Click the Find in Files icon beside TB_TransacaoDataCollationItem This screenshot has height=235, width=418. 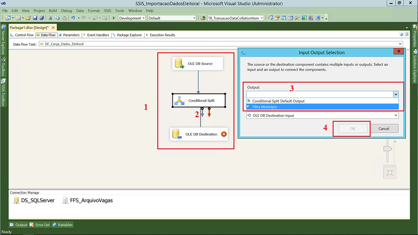(203, 18)
